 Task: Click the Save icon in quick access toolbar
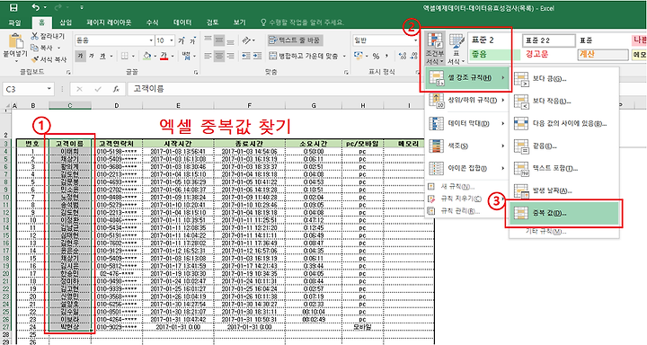pyautogui.click(x=13, y=7)
